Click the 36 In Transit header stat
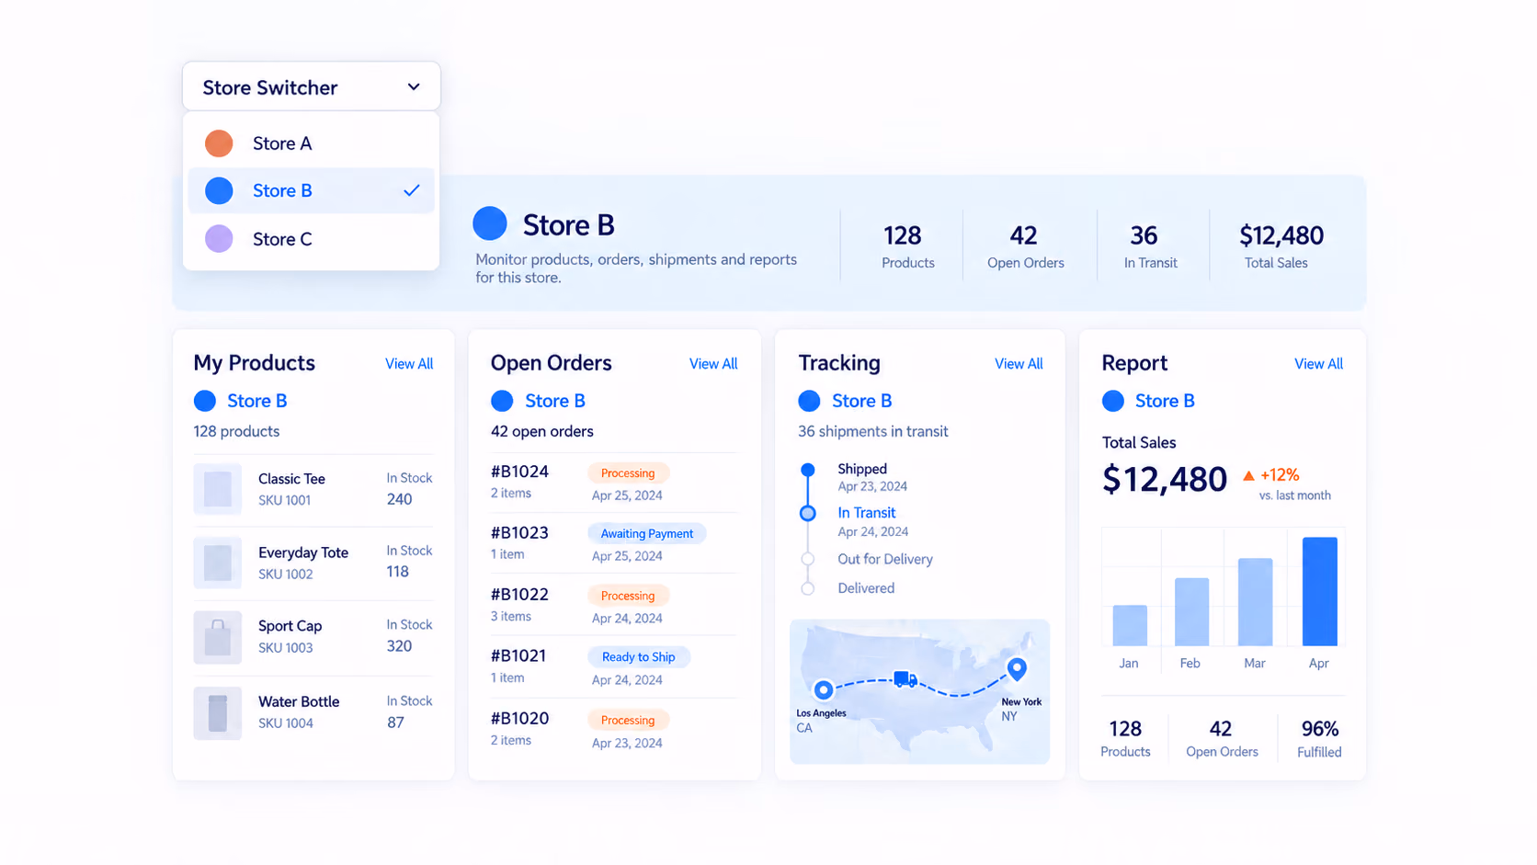Viewport: 1537px width, 865px height. (1149, 246)
